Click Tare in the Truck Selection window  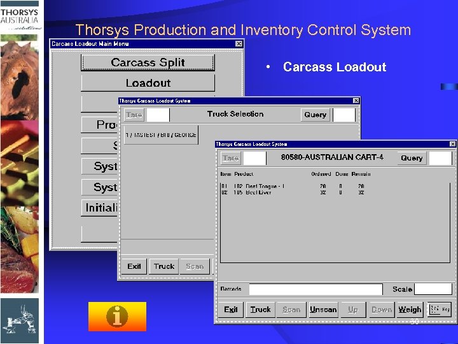134,115
